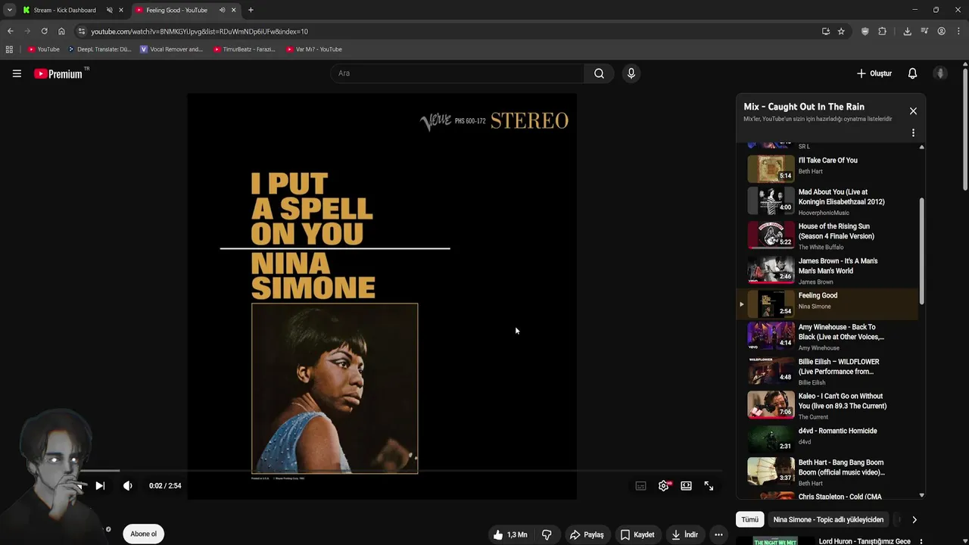Screen dimensions: 969x545
Task: Skip to the next video
Action: coord(100,486)
